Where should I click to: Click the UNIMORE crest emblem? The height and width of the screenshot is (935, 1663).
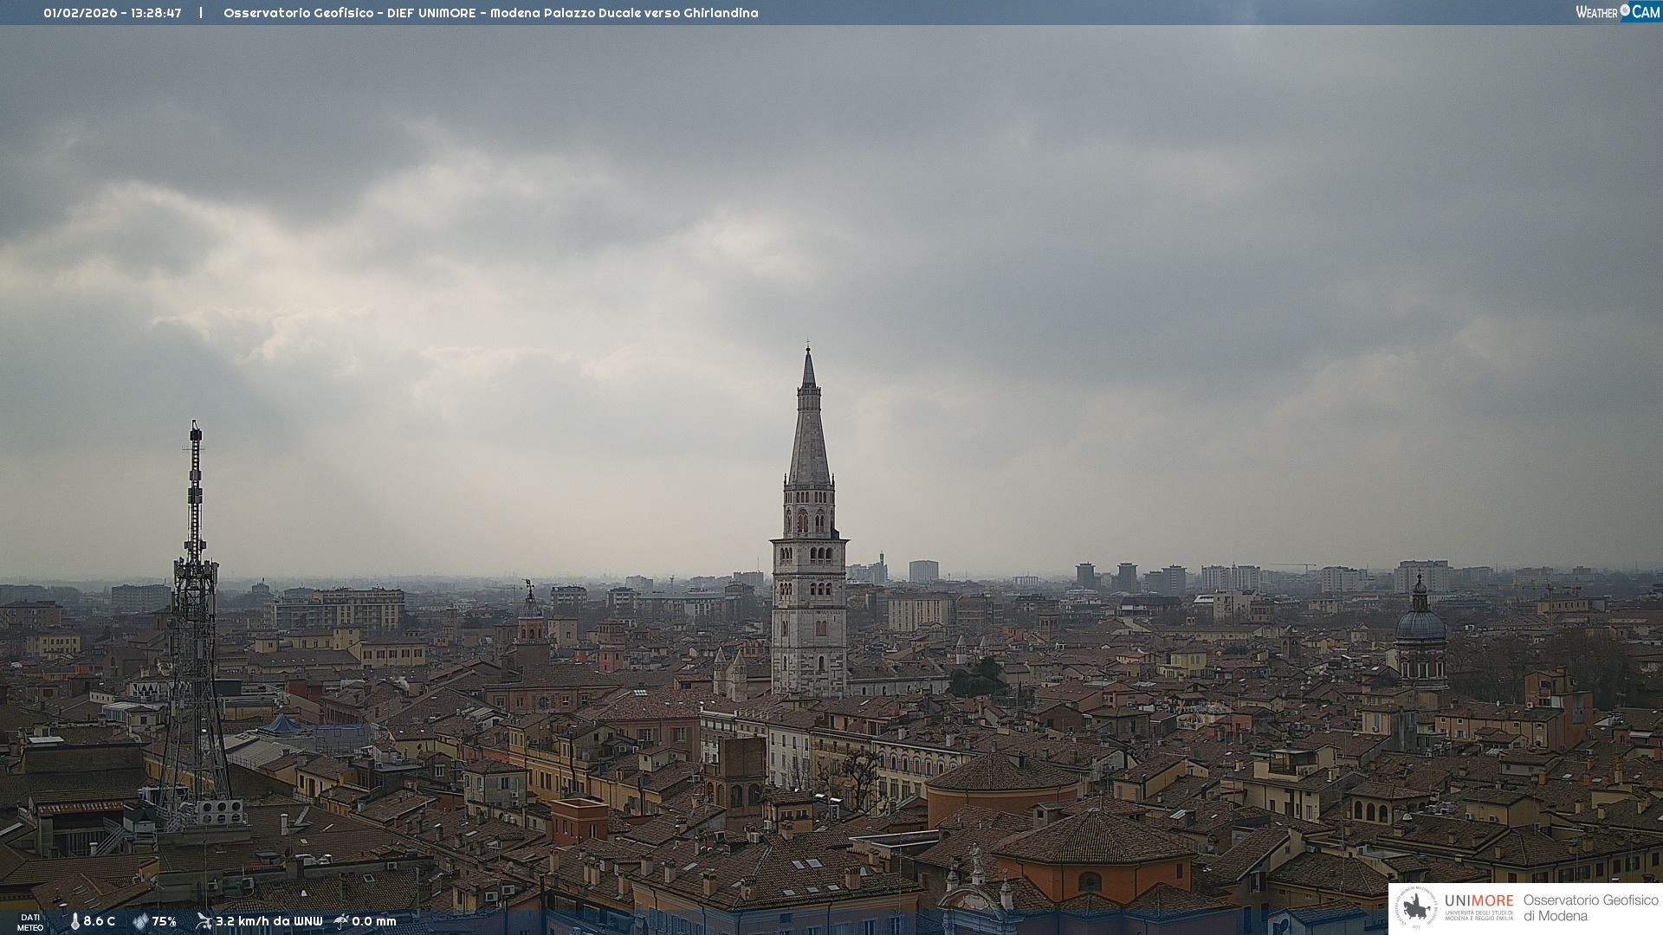(1416, 908)
